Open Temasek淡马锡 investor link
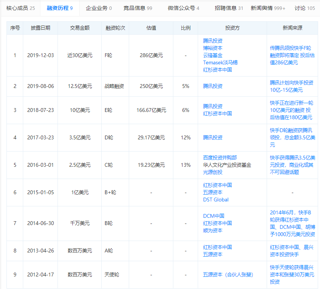 pos(220,62)
